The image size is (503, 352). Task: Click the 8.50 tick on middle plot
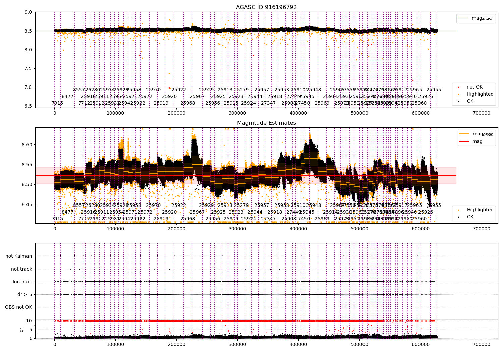coord(27,185)
